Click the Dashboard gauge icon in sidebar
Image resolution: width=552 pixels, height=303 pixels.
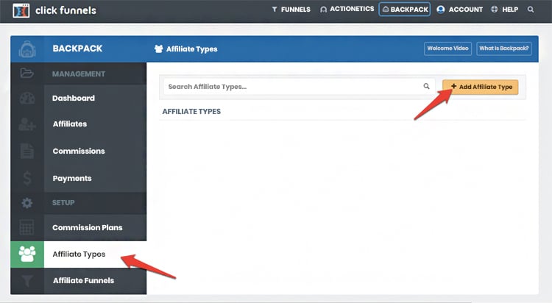pos(27,99)
